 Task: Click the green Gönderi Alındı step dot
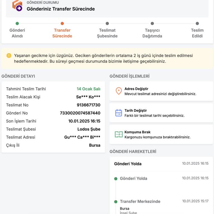point(17,24)
